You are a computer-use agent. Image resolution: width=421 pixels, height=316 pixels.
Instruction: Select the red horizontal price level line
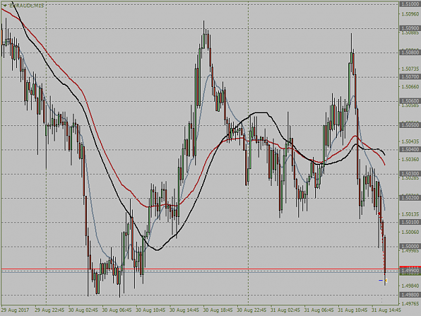pyautogui.click(x=200, y=269)
